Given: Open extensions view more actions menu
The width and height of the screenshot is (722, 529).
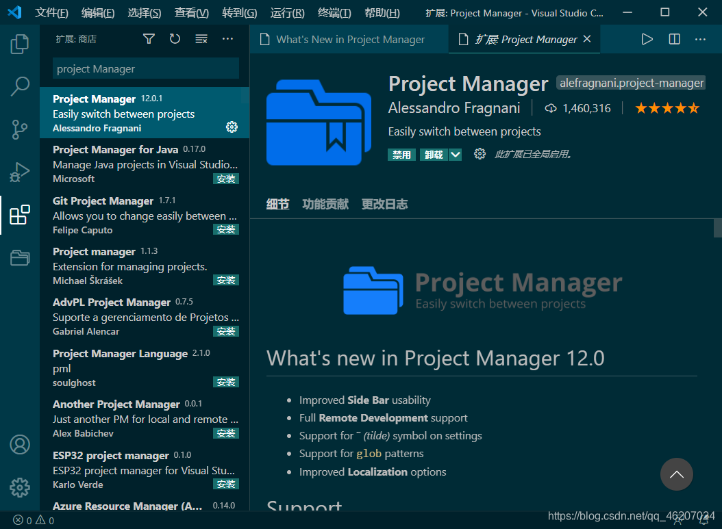Looking at the screenshot, I should [227, 39].
